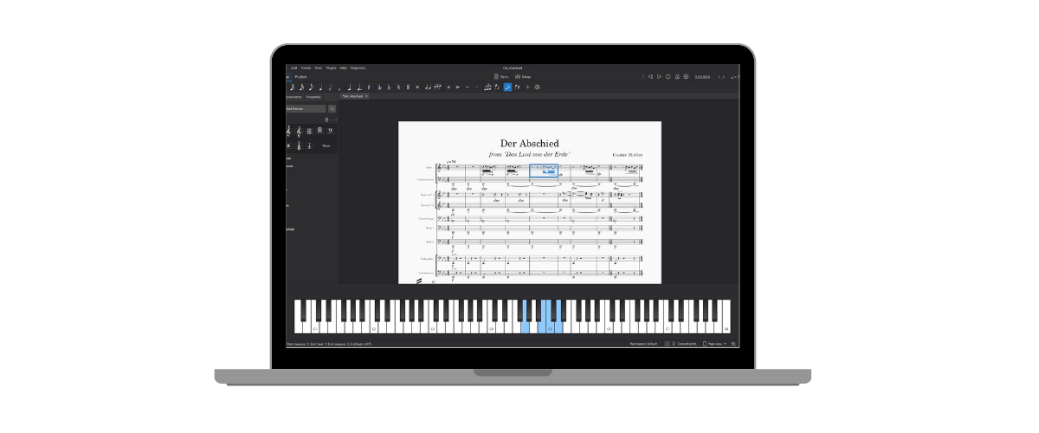Click Workspace: Default in status bar
The image size is (1039, 433).
click(642, 344)
